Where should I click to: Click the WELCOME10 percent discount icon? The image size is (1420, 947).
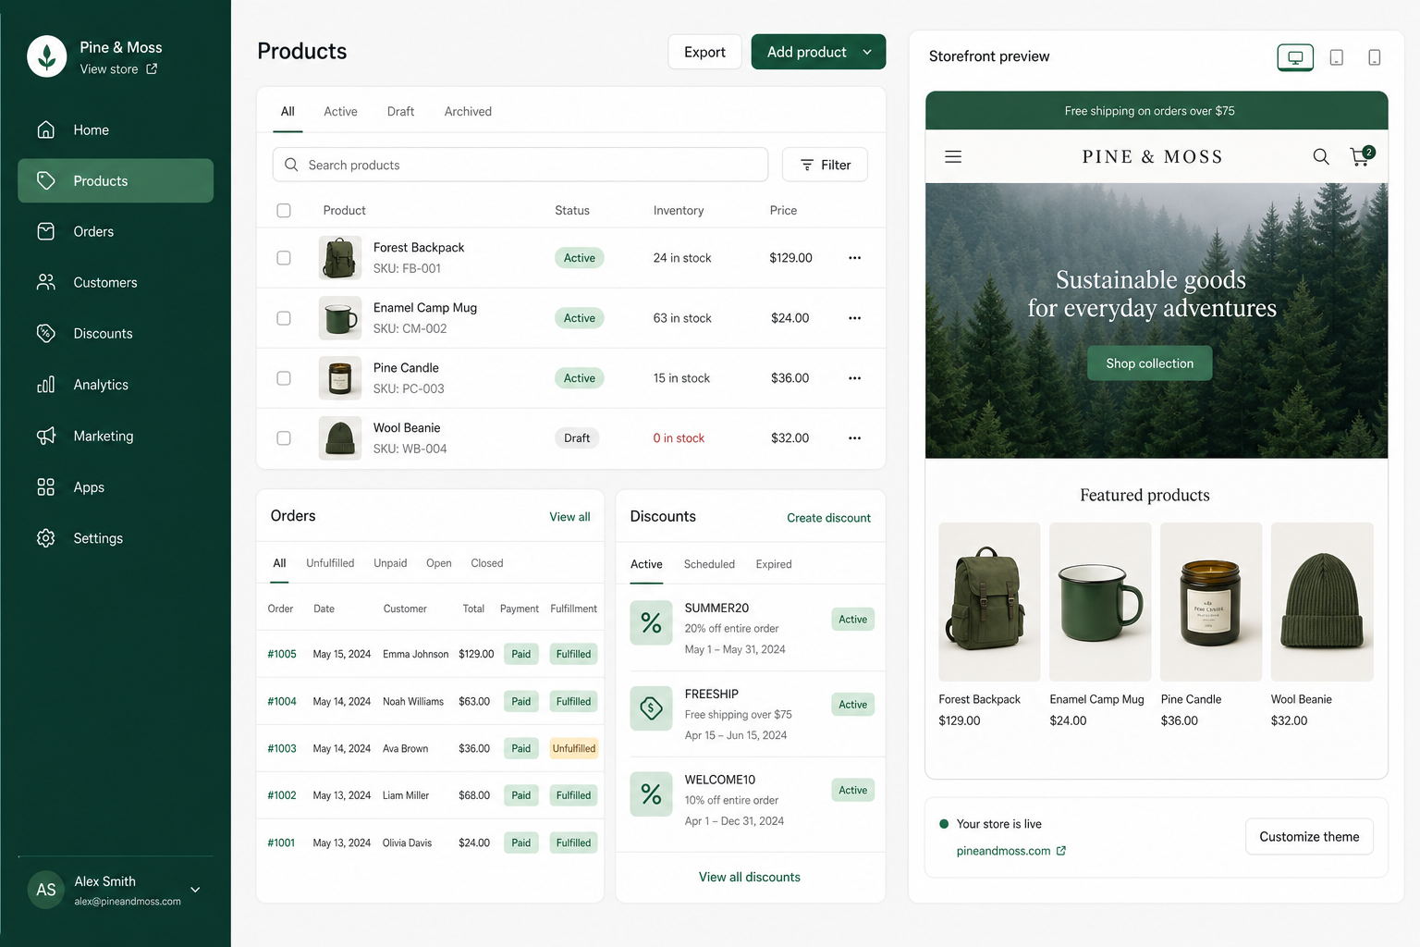click(651, 794)
